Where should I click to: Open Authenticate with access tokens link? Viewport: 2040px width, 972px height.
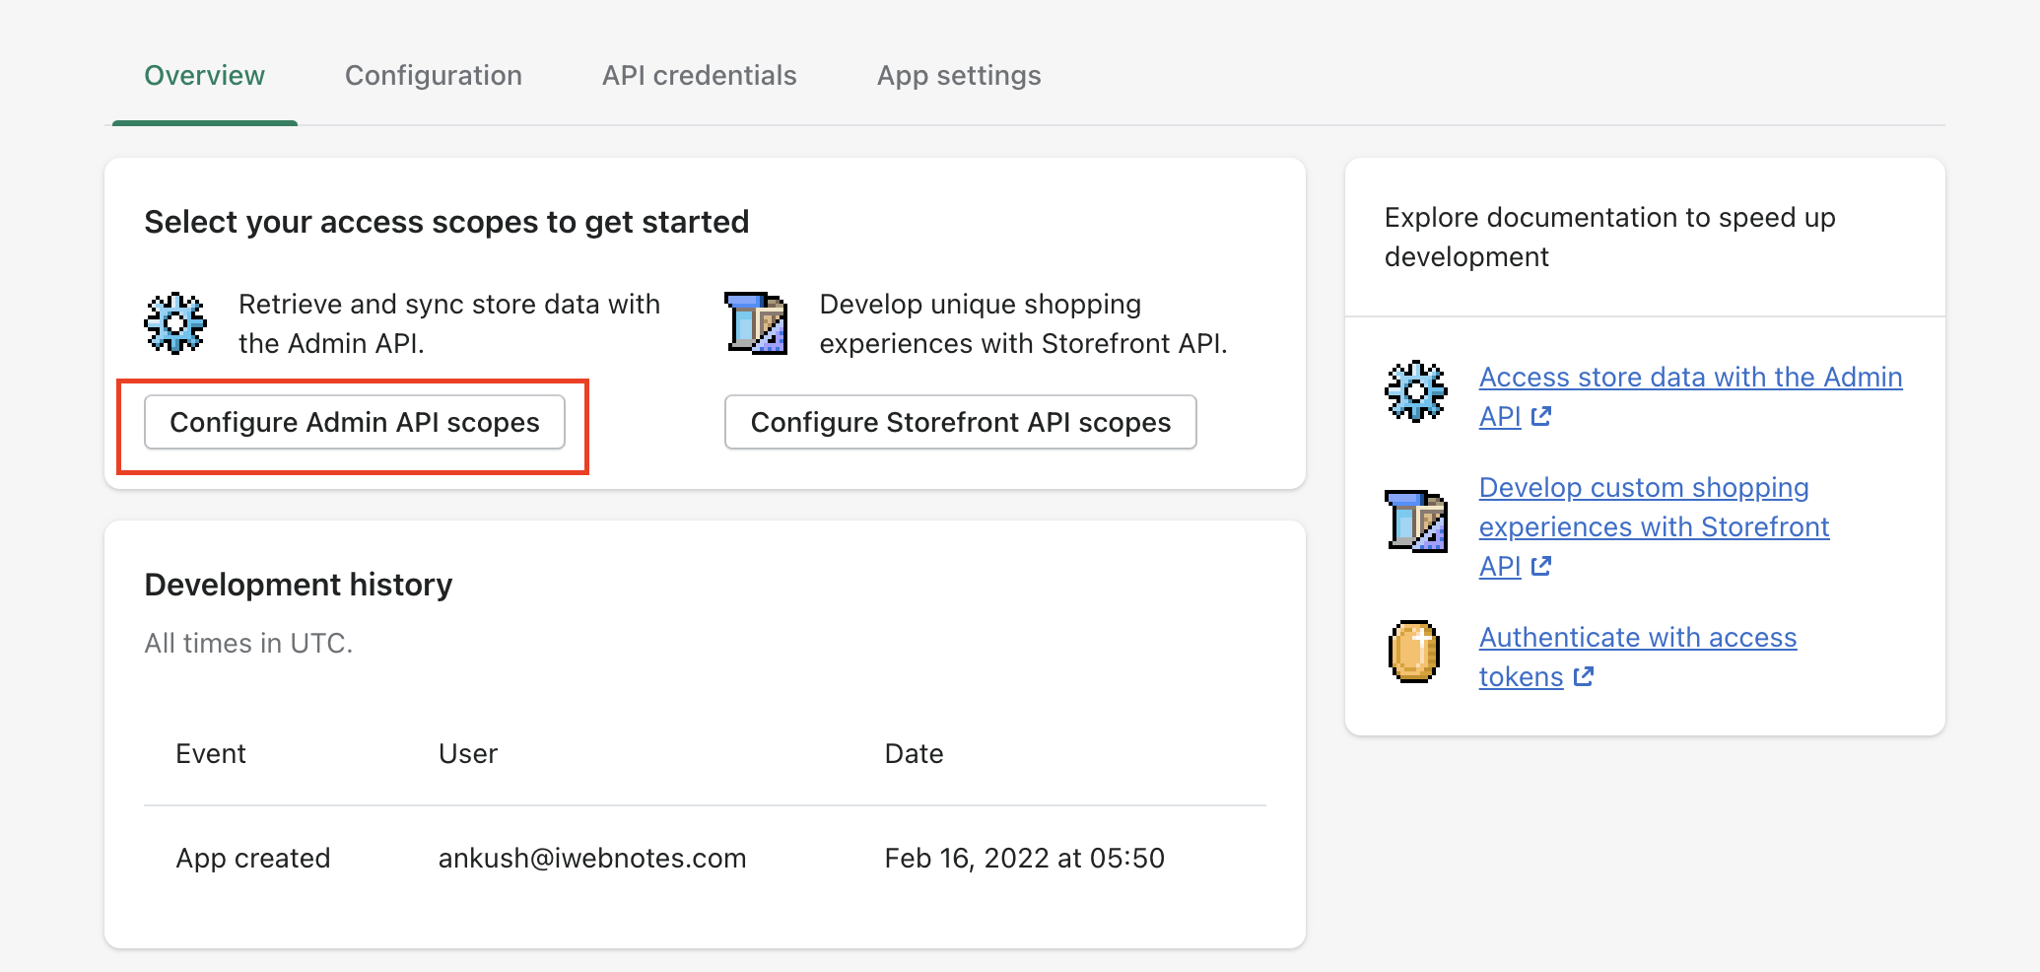pyautogui.click(x=1637, y=638)
